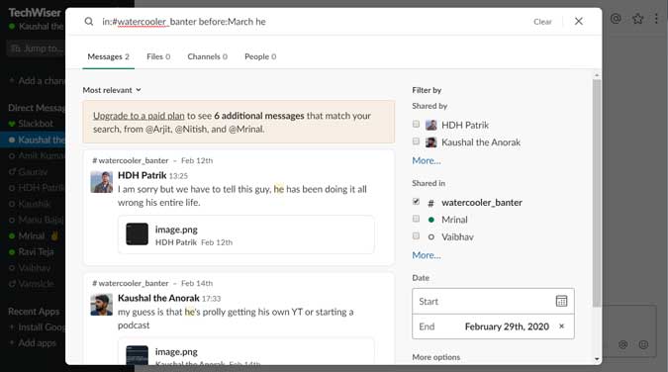Click HDH Patrik avatar in Feb 12th message

click(x=101, y=182)
